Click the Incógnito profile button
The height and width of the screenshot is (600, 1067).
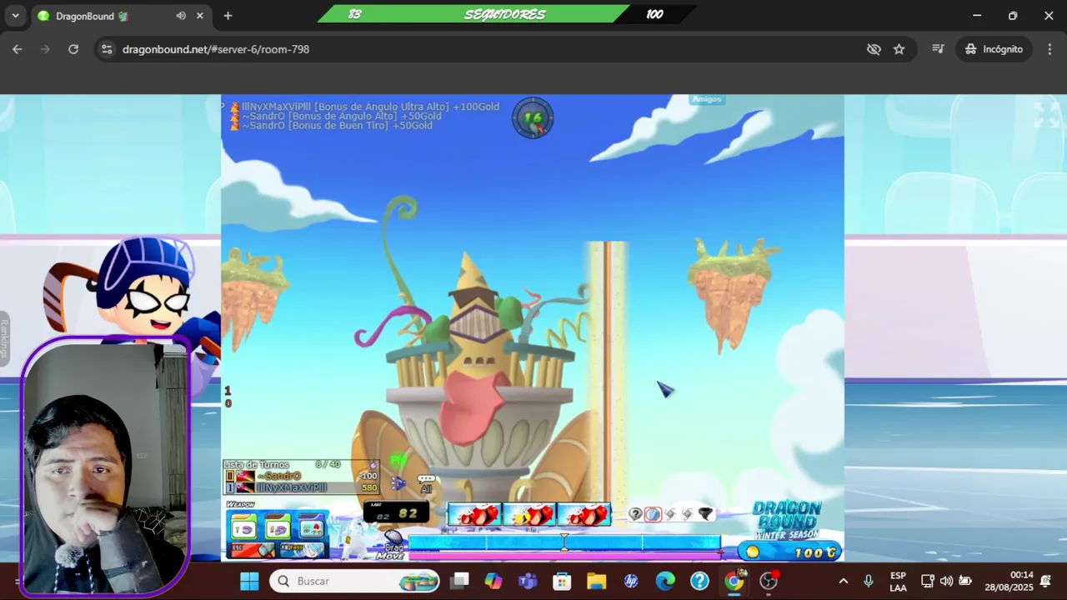(994, 49)
